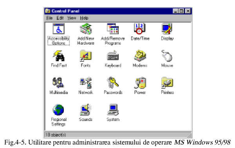Select the Display monitor icon
Screen dimensions: 235x148
167,29
